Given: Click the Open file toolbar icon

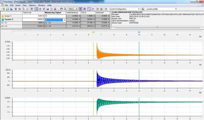Looking at the screenshot, I should 4,9.
